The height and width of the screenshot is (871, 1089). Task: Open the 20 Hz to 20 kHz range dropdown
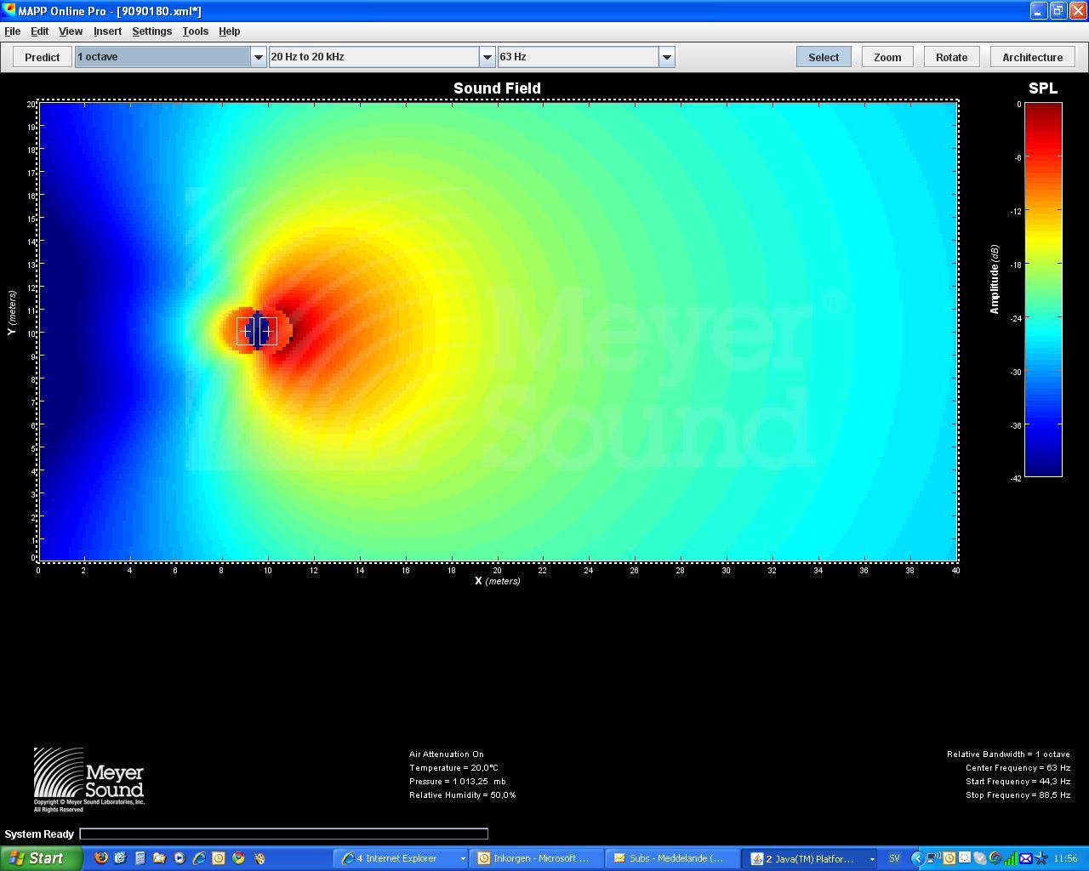point(487,57)
